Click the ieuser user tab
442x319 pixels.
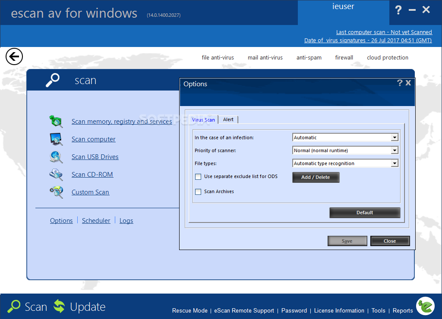pos(343,13)
